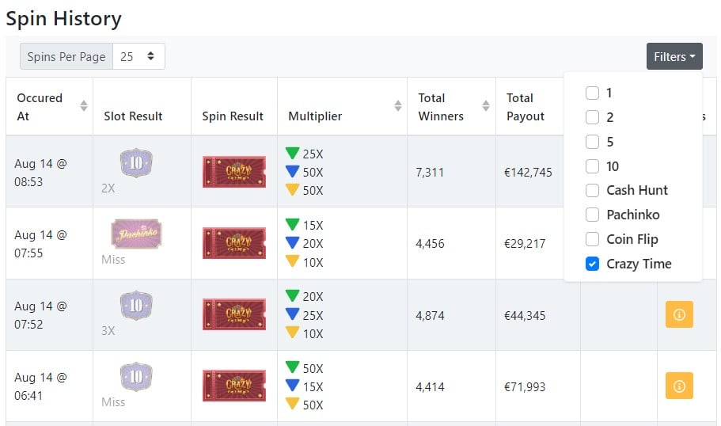
Task: Sort by Multiplier column arrows
Action: (398, 106)
